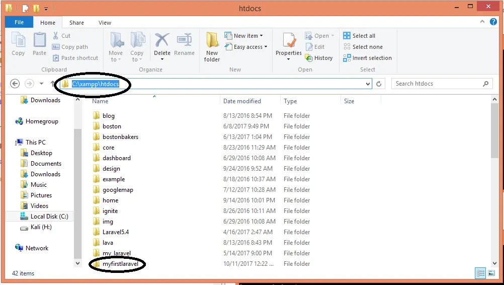Click the Refresh button
Viewport: 504px width, 285px height.
pos(379,84)
